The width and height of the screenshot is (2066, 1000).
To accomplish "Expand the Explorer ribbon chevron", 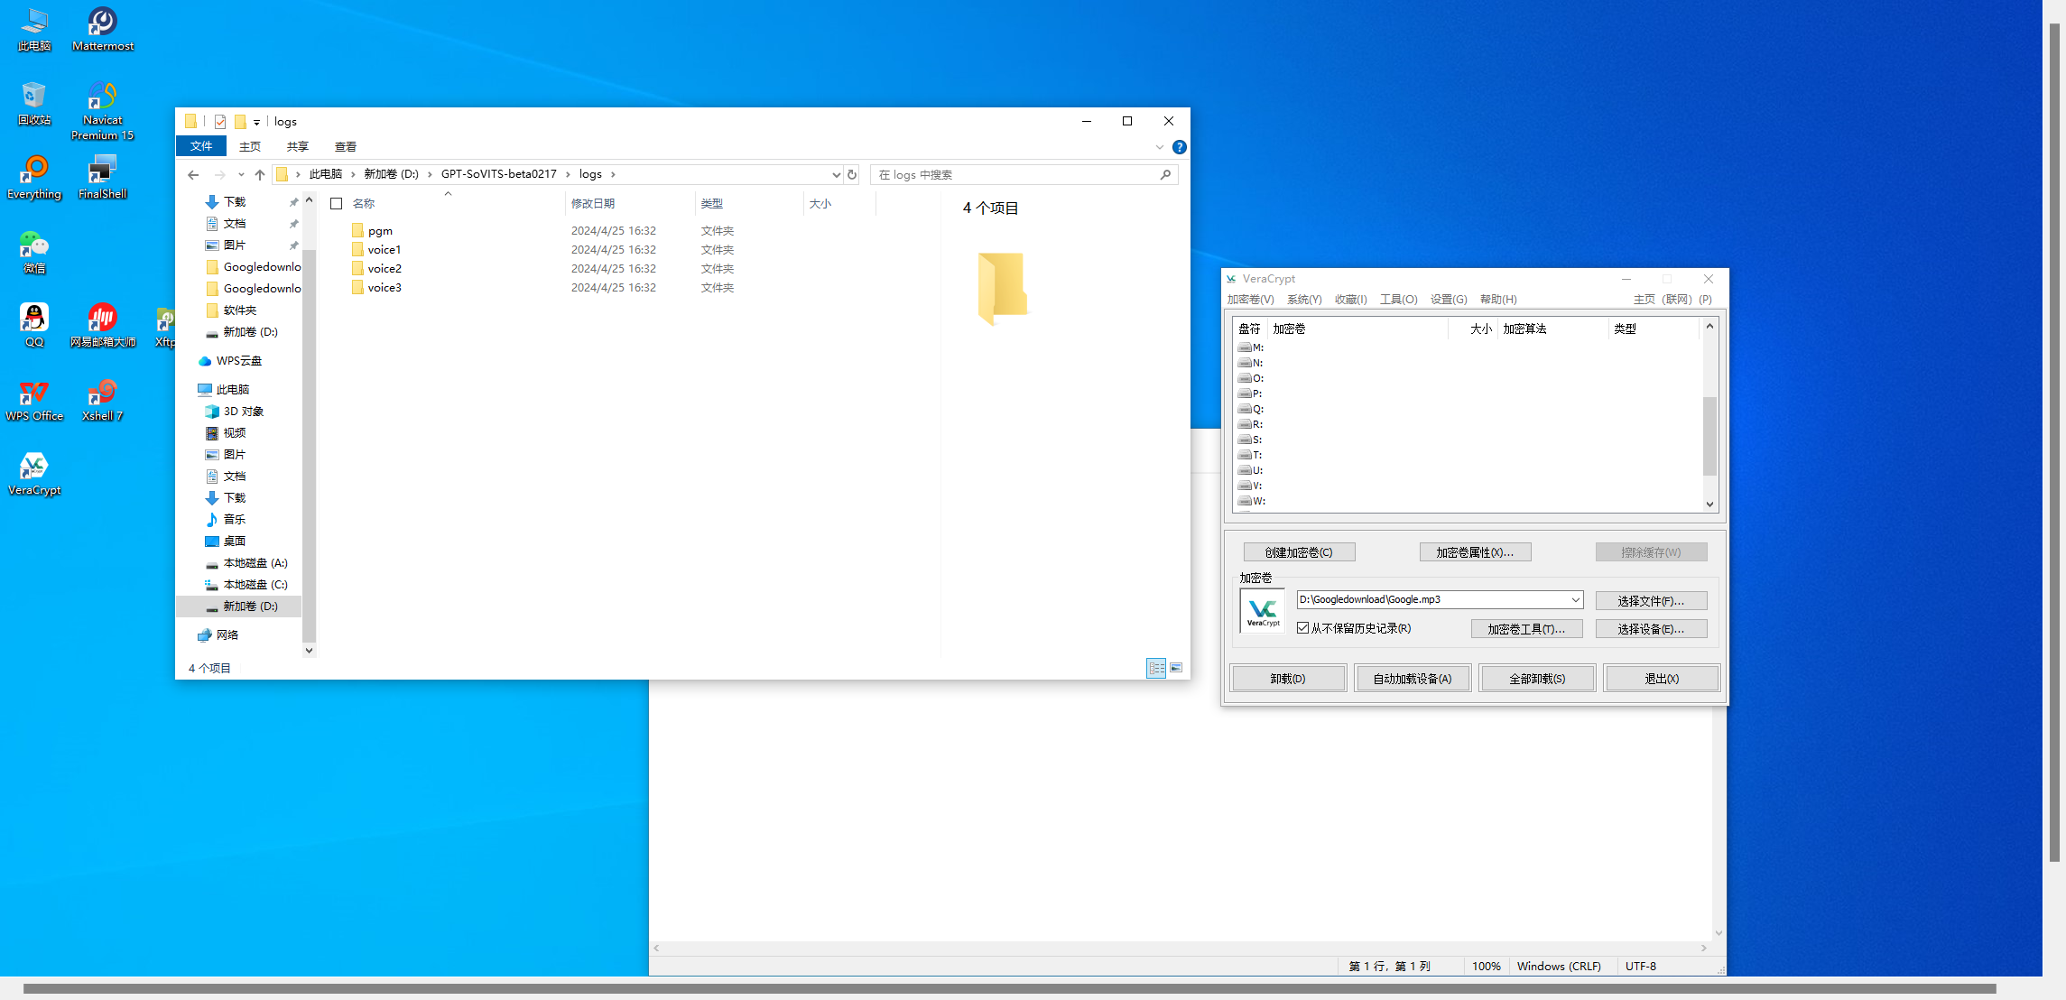I will [1160, 147].
